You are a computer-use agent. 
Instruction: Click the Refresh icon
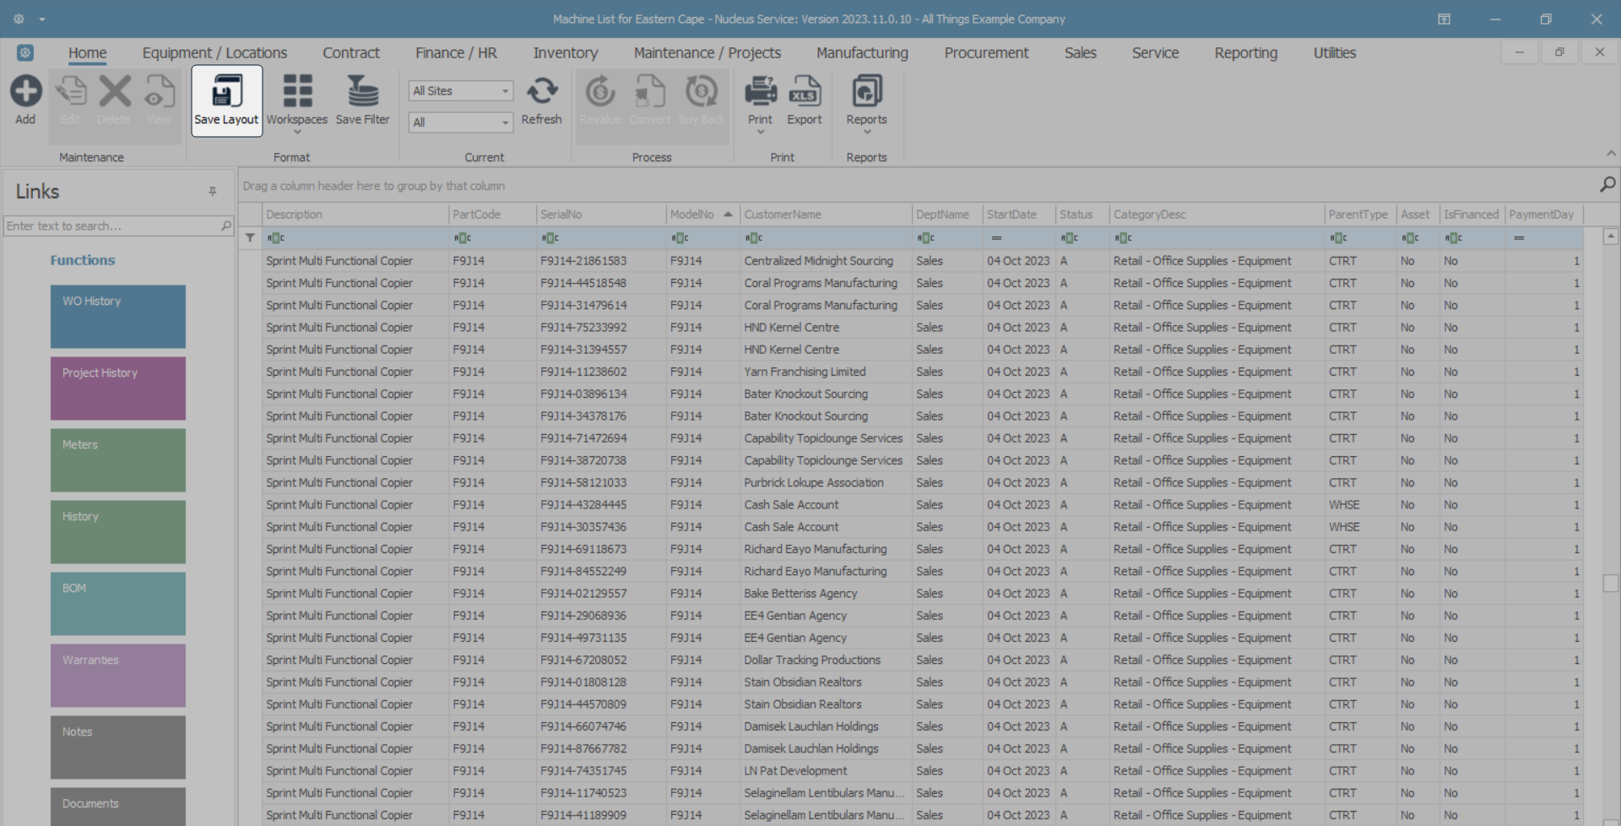[541, 92]
